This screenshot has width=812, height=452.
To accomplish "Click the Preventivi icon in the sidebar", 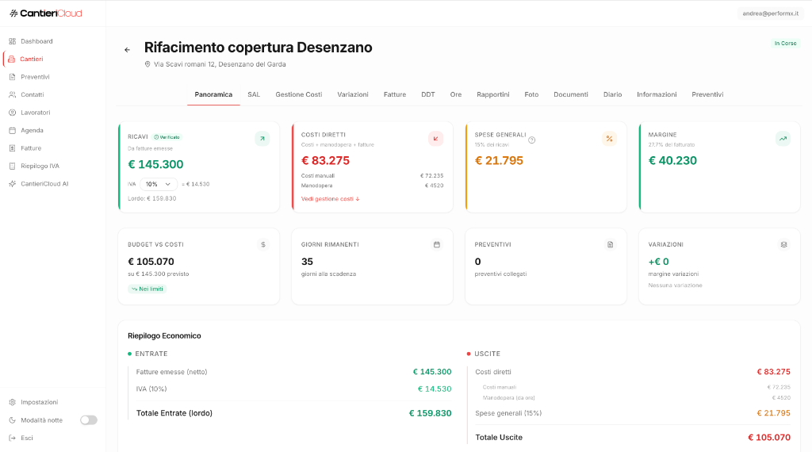I will [x=13, y=77].
